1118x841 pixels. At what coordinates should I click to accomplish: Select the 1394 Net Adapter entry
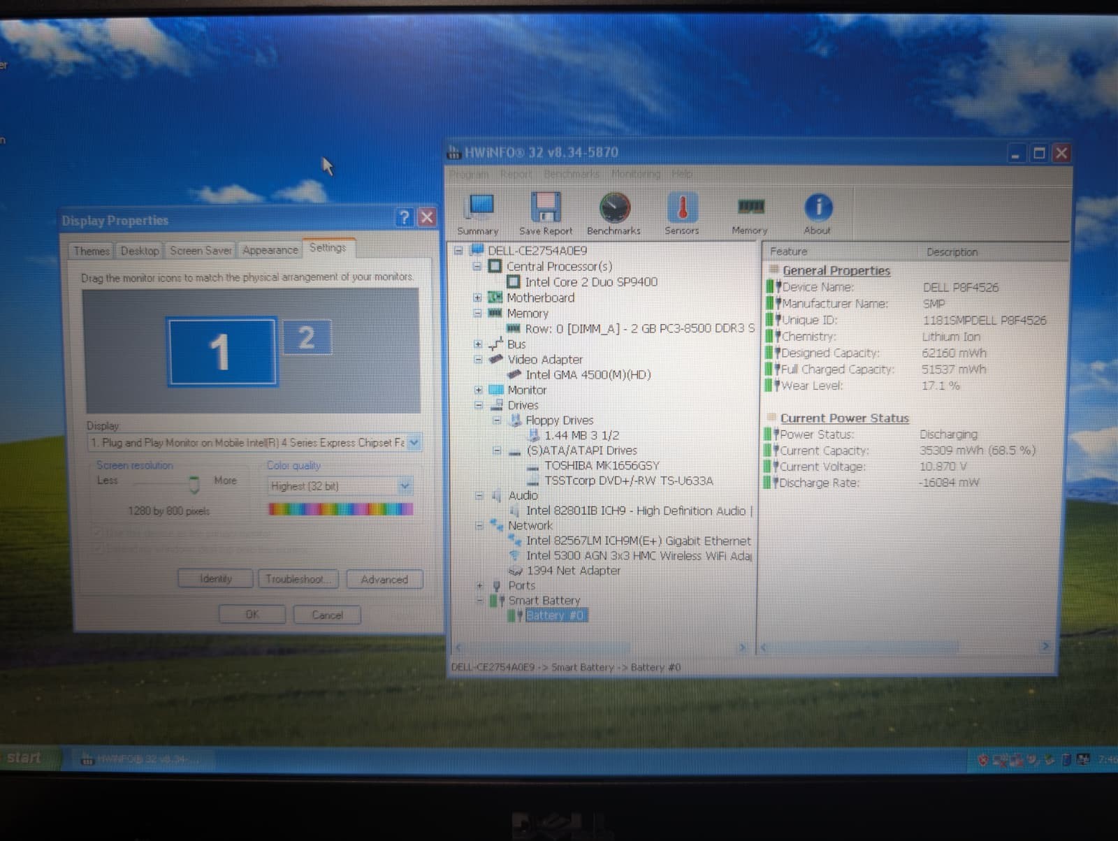[x=574, y=571]
